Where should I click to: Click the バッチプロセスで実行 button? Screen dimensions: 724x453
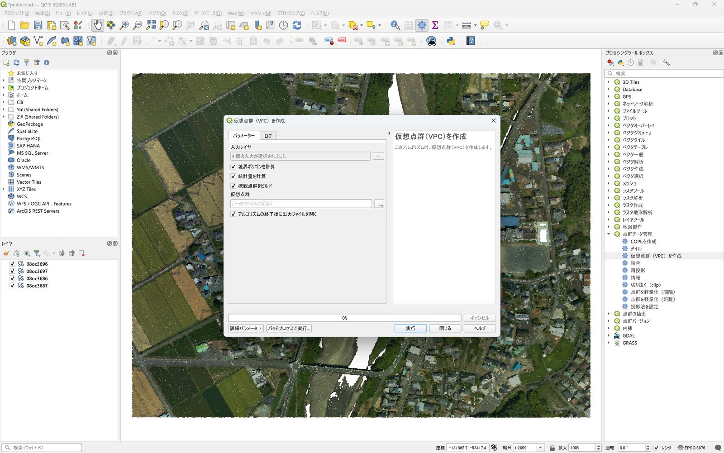tap(289, 328)
